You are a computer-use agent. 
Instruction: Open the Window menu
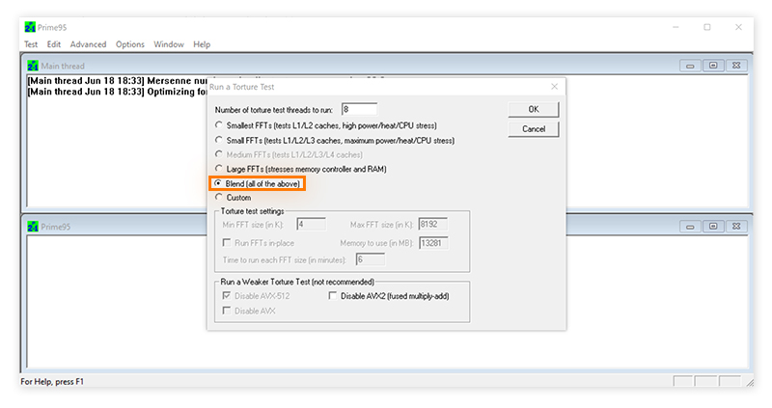click(168, 44)
